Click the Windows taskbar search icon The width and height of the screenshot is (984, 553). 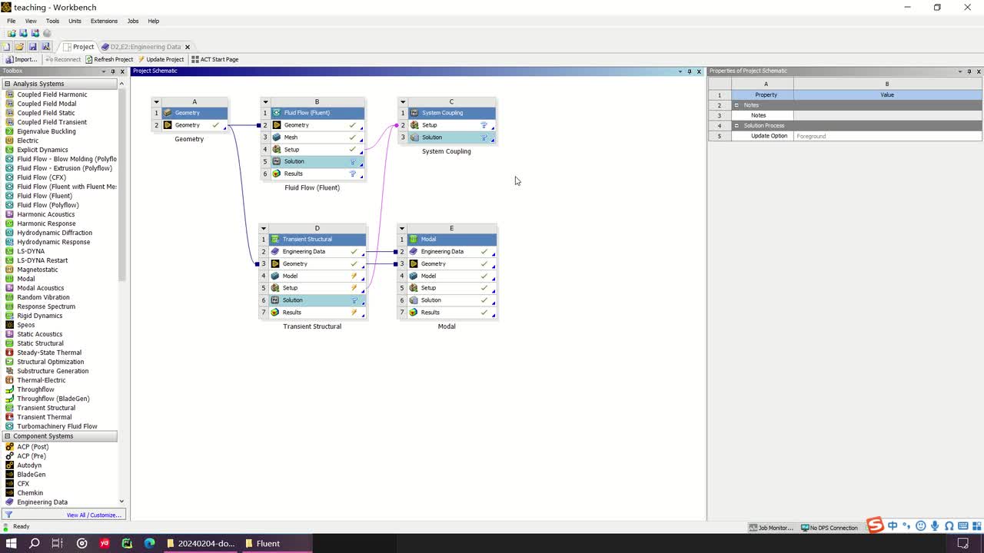(x=35, y=543)
